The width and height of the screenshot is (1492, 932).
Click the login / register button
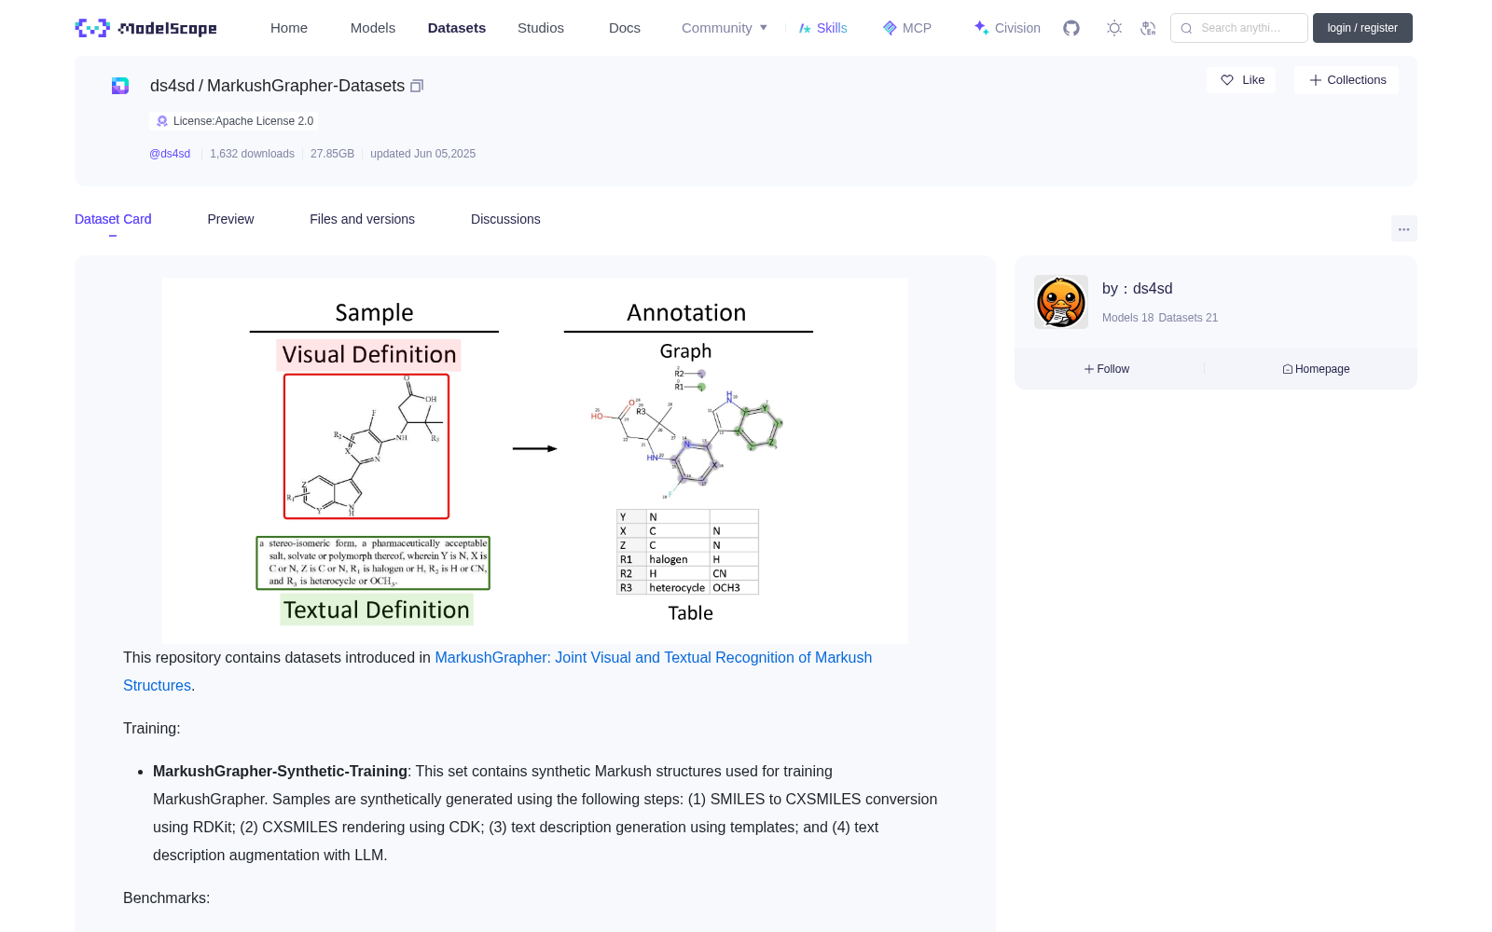[1362, 28]
